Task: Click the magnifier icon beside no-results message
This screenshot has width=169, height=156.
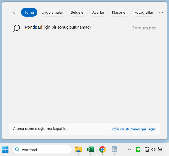Action: [x=16, y=29]
